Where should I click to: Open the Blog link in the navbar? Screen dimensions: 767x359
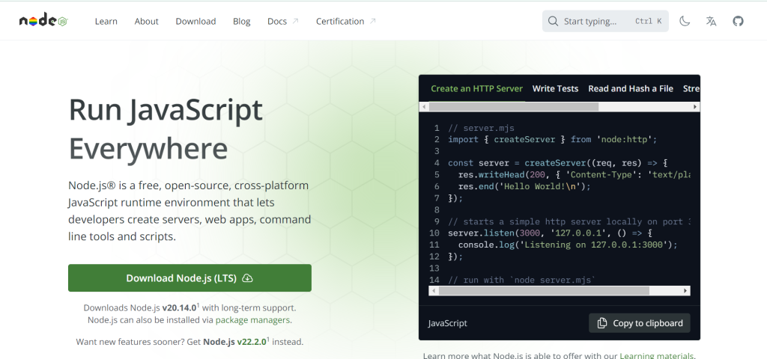tap(242, 21)
